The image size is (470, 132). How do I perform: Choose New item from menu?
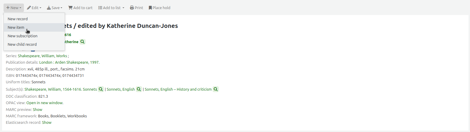click(16, 27)
